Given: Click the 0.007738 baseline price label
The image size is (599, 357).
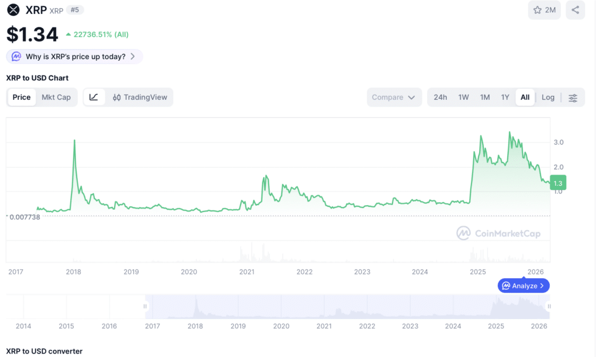Looking at the screenshot, I should (25, 217).
